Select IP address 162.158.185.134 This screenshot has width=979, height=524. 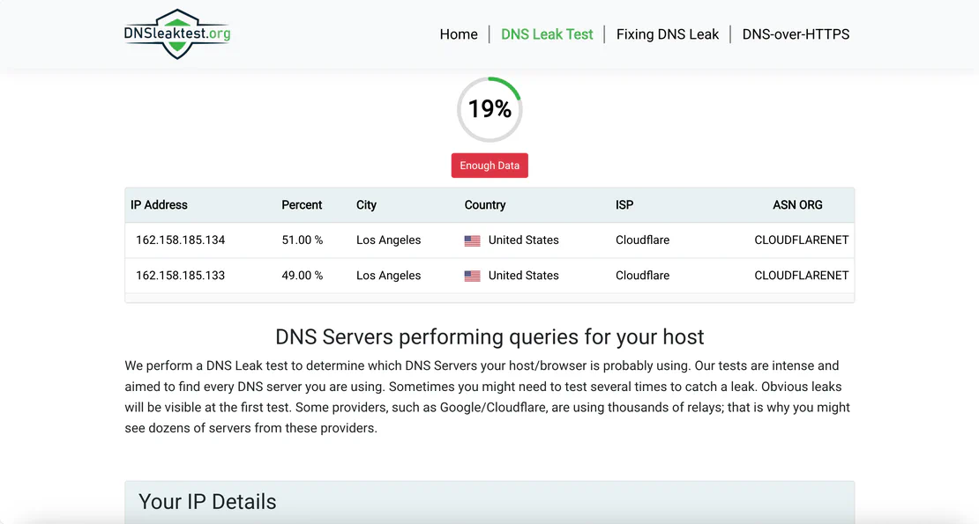(180, 240)
